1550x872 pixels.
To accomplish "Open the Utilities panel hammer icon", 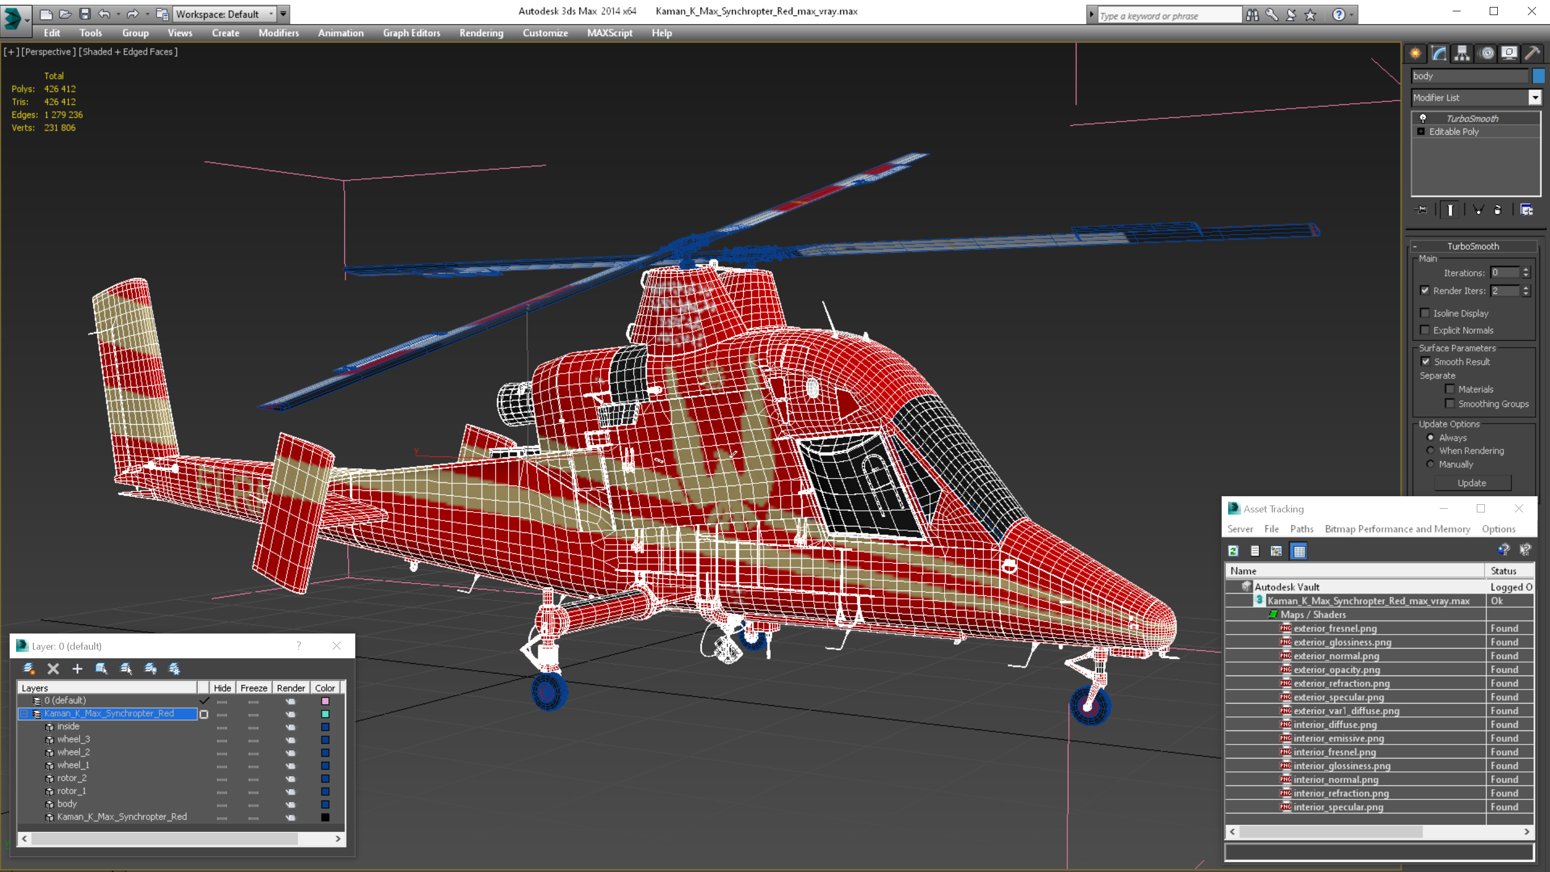I will point(1532,53).
